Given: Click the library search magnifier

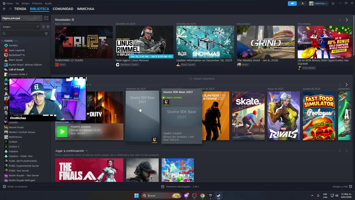Looking at the screenshot, I should (x=4, y=34).
